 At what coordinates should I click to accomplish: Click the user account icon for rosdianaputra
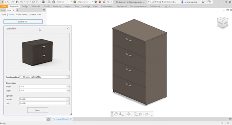tap(182, 2)
